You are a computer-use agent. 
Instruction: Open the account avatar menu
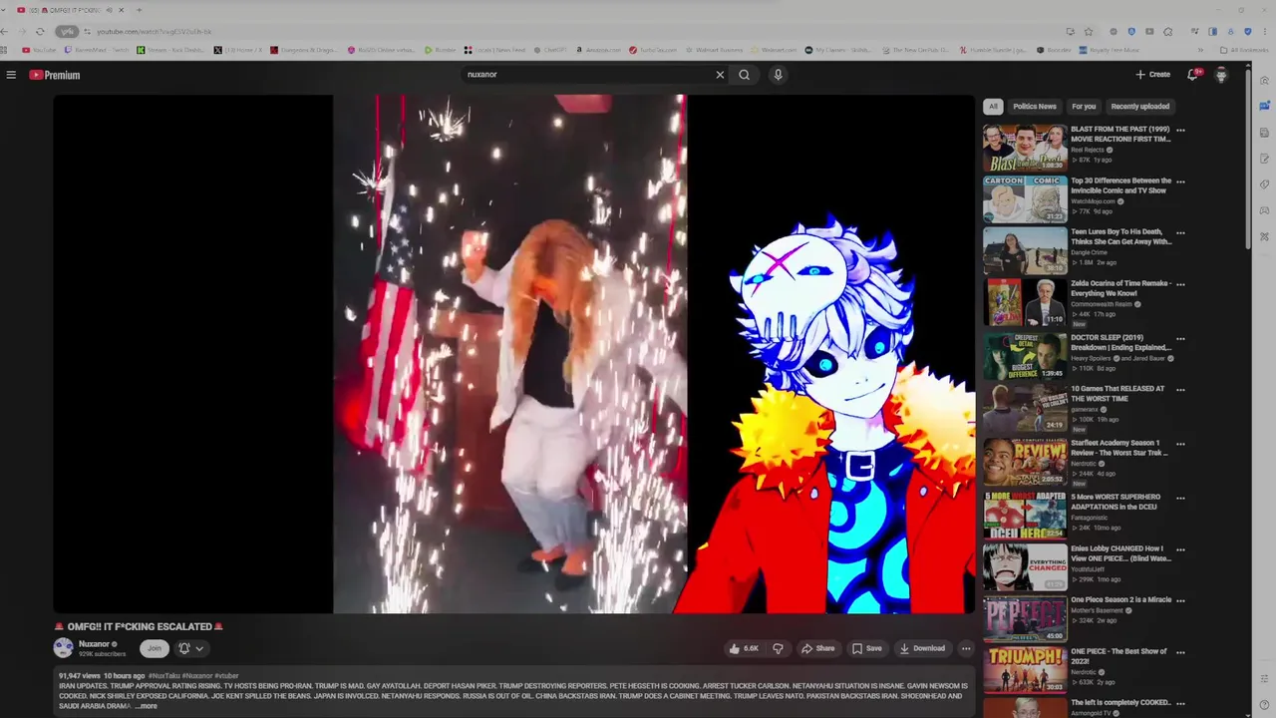pos(1221,75)
